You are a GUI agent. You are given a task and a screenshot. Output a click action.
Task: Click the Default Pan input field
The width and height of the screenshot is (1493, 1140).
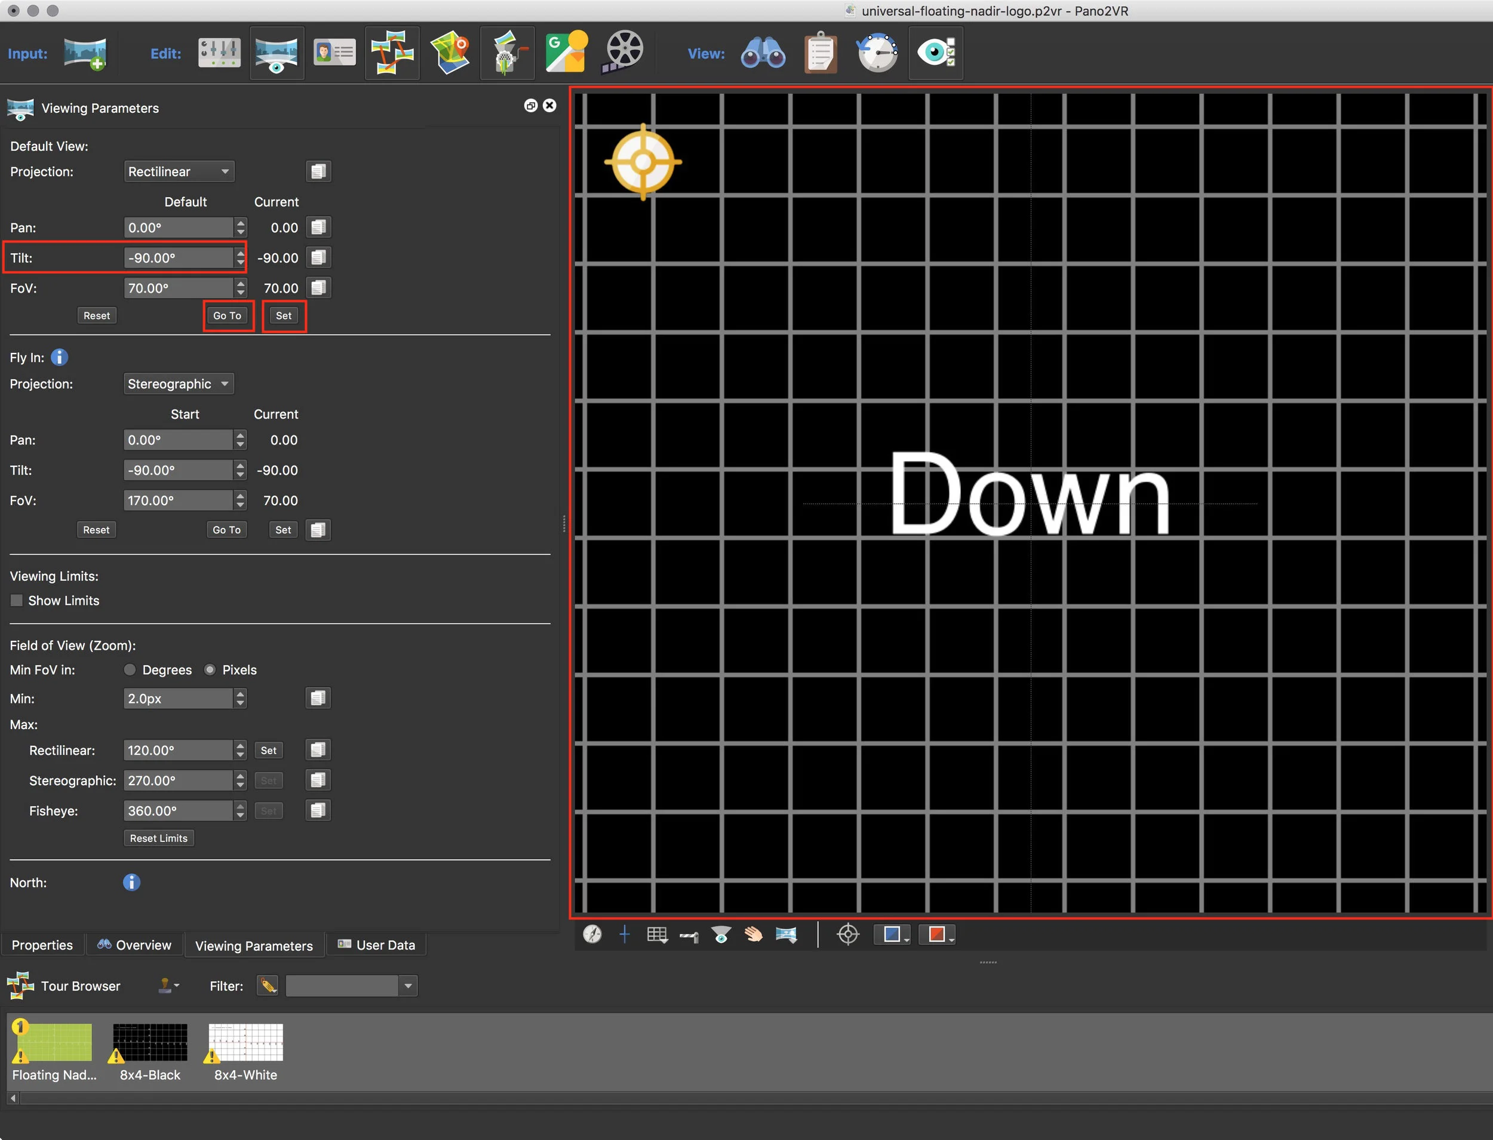[179, 228]
